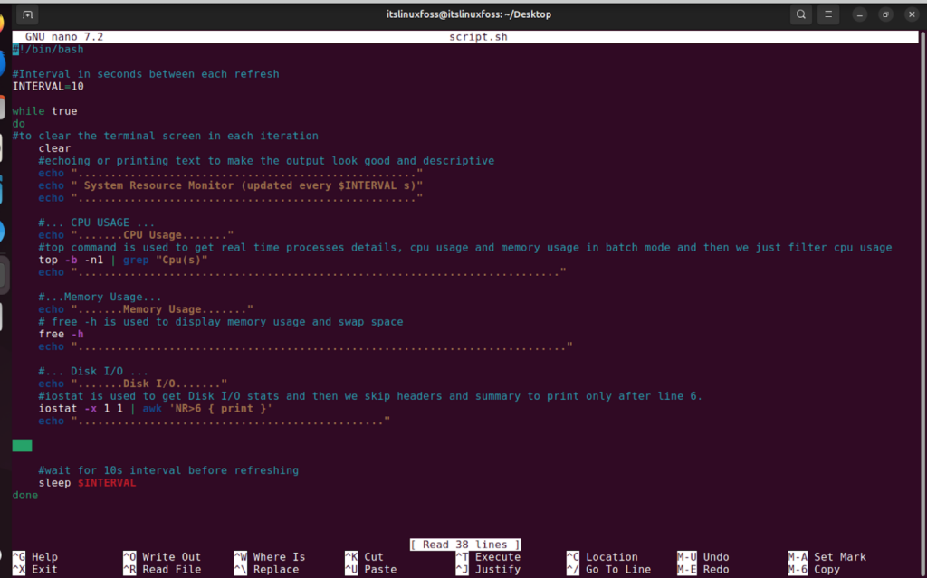Click the ^C Location shortcut
Image resolution: width=927 pixels, height=578 pixels.
[602, 556]
